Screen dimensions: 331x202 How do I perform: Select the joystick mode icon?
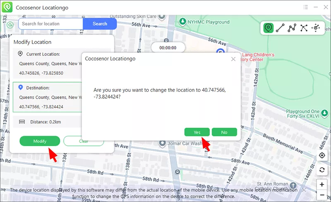tap(316, 28)
